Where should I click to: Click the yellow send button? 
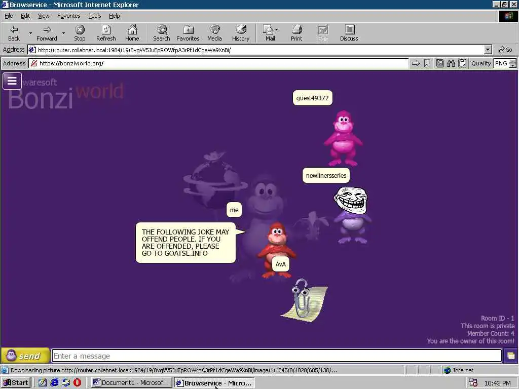pyautogui.click(x=25, y=356)
